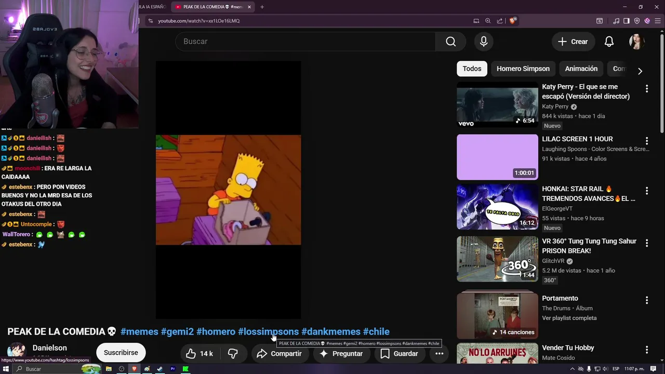Image resolution: width=665 pixels, height=374 pixels.
Task: Close the PEAK DE LA COMEDIA tab
Action: [249, 7]
